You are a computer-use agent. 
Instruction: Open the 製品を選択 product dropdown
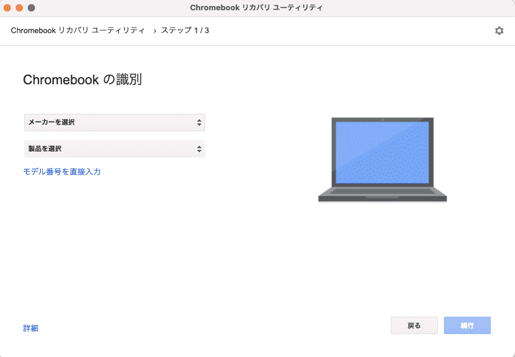115,149
